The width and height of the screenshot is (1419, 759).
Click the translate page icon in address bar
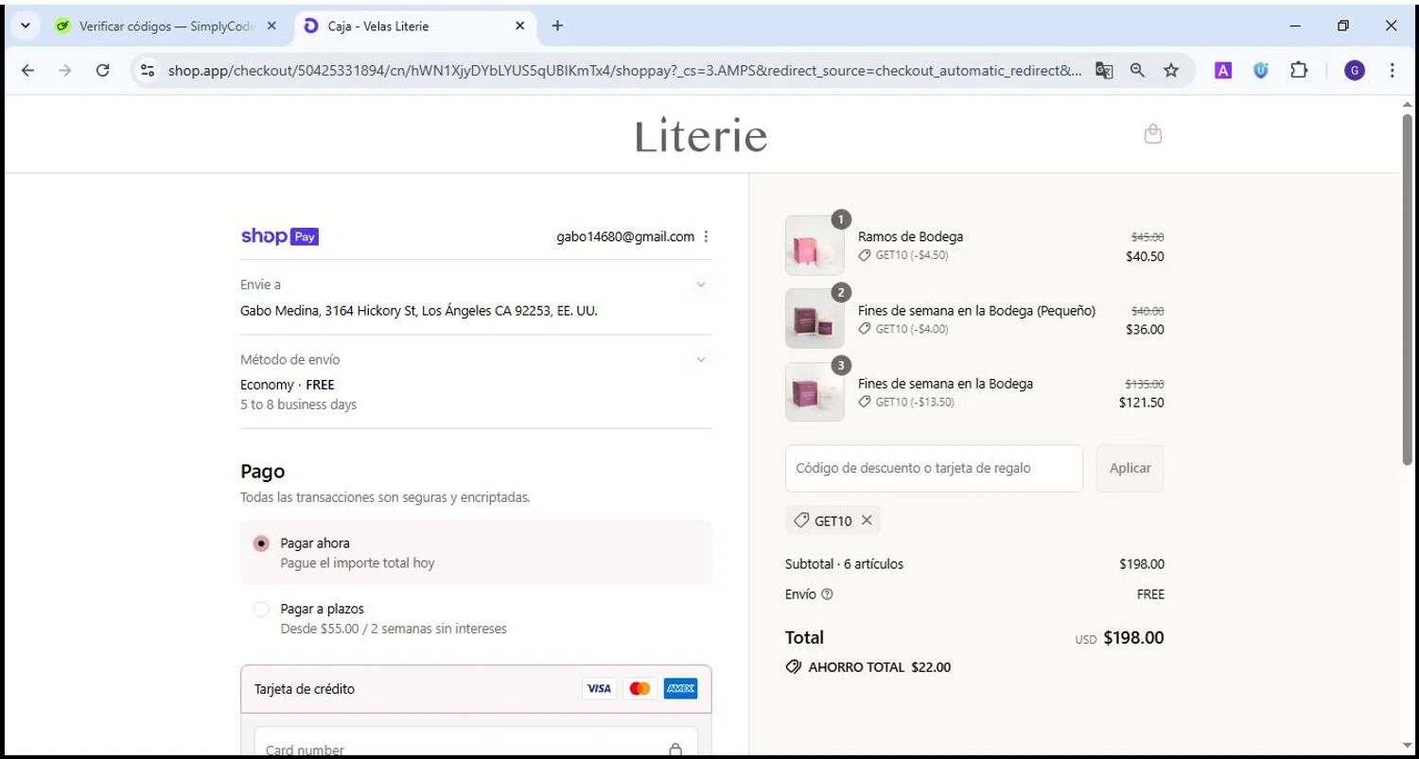pyautogui.click(x=1104, y=70)
